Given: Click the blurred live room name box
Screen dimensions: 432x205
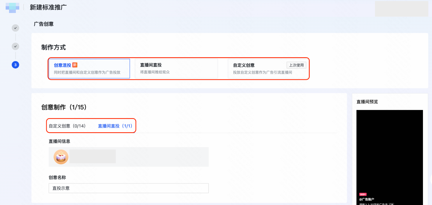Looking at the screenshot, I should tap(93, 156).
